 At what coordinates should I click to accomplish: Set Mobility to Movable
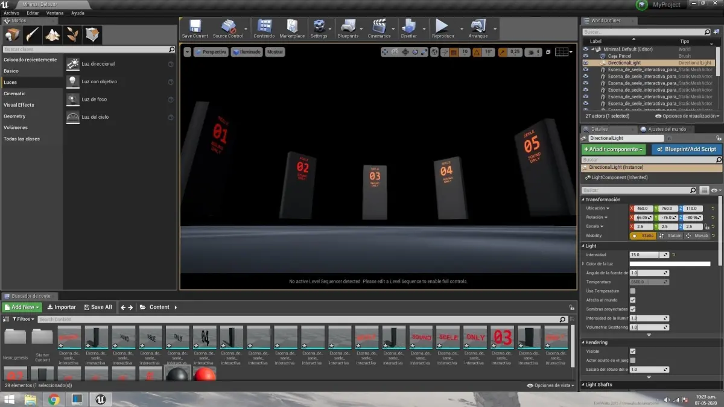coord(697,236)
